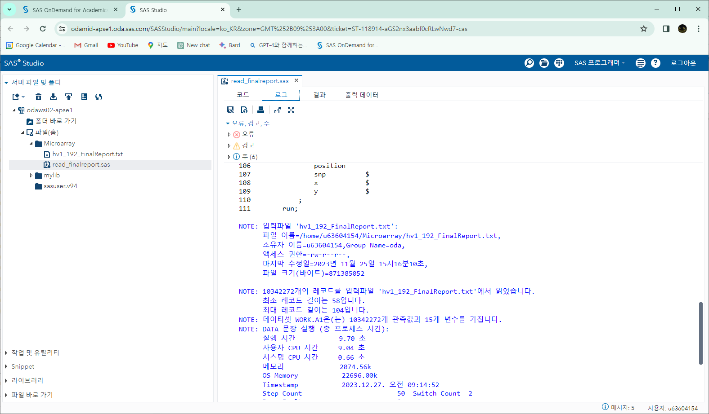This screenshot has width=709, height=414.
Task: Open the help question mark icon
Action: (x=655, y=63)
